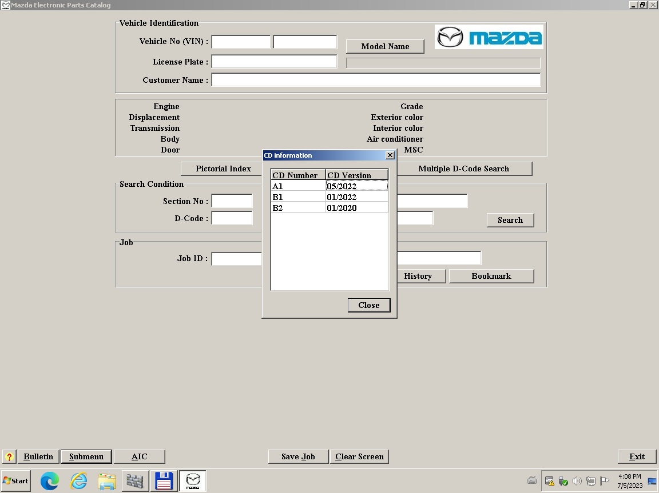Open the Submenu
This screenshot has width=659, height=493.
86,456
